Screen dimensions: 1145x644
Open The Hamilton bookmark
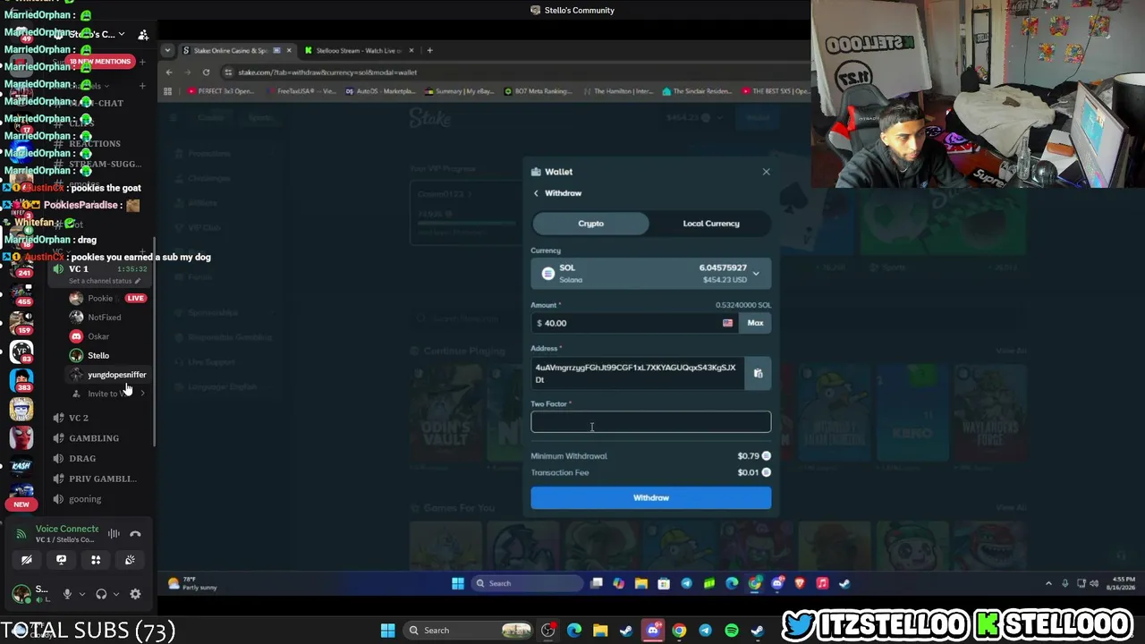[619, 91]
